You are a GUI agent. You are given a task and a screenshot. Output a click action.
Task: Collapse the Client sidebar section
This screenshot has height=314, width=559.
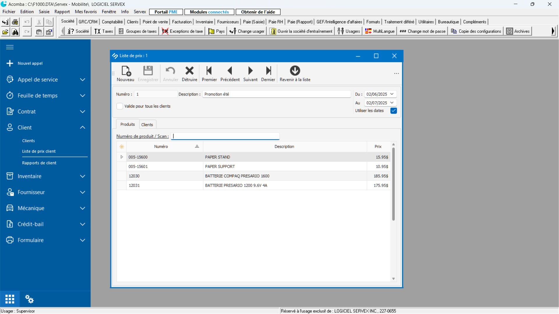point(83,128)
